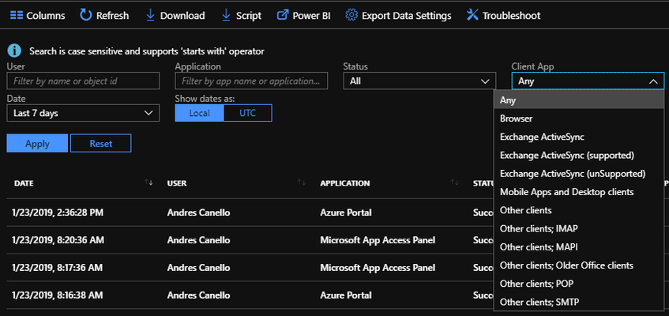
Task: Sort by the USER column arrows
Action: tap(301, 182)
